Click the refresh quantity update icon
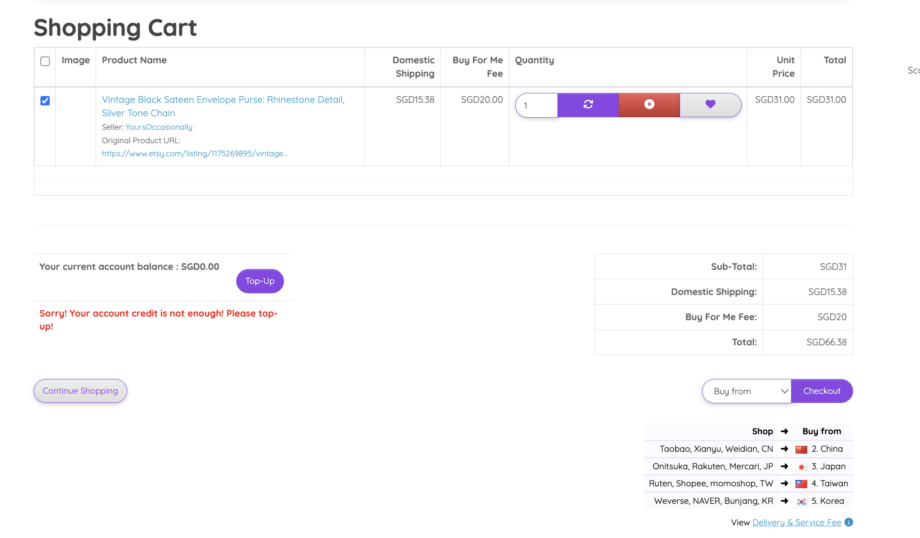Screen dimensions: 920x538 (x=588, y=105)
